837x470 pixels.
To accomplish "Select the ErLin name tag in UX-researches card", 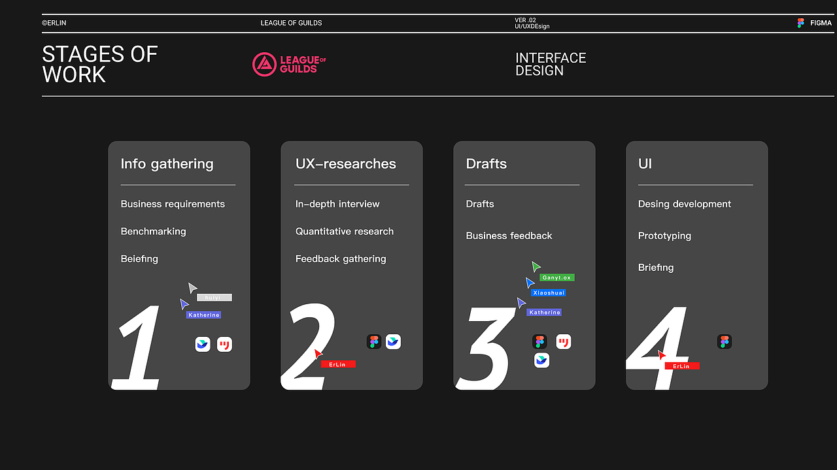I will (338, 364).
